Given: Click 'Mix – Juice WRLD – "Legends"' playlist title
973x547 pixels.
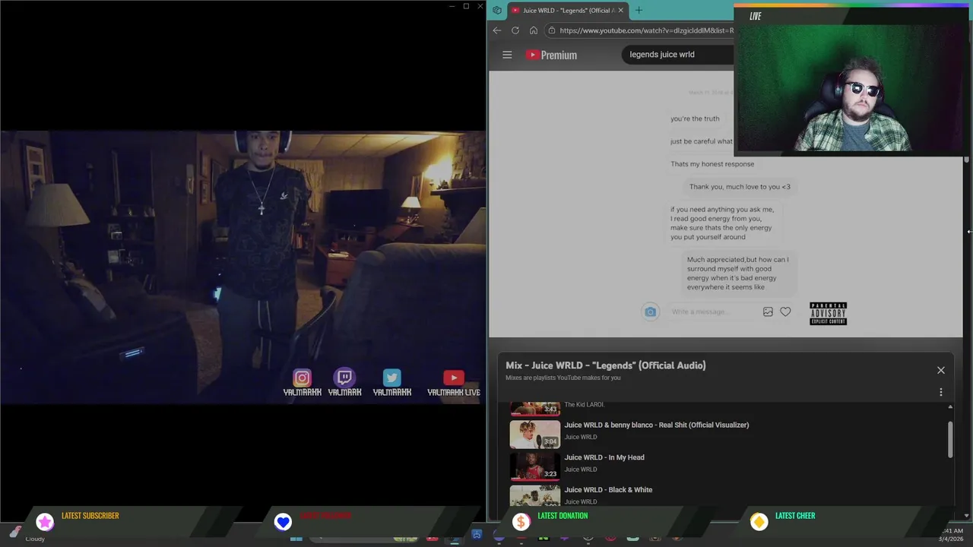Looking at the screenshot, I should (x=606, y=365).
